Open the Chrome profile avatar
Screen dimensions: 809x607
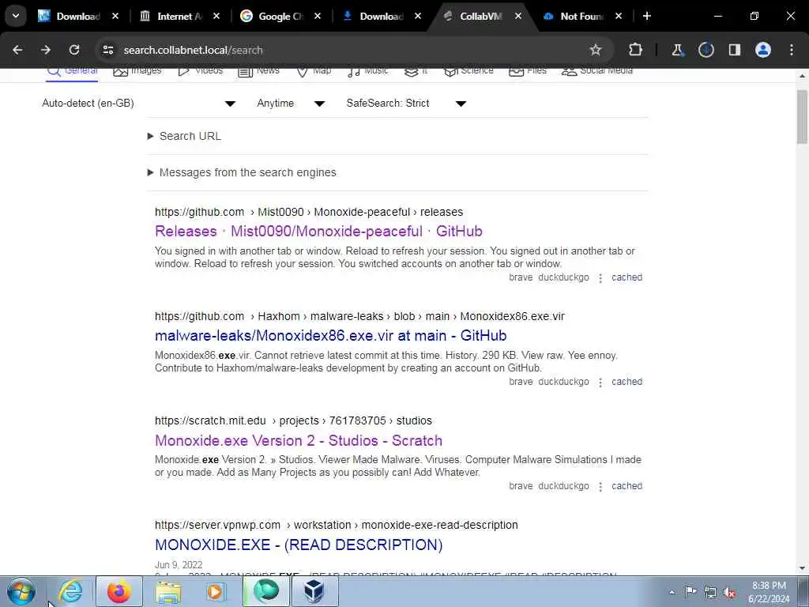(763, 50)
